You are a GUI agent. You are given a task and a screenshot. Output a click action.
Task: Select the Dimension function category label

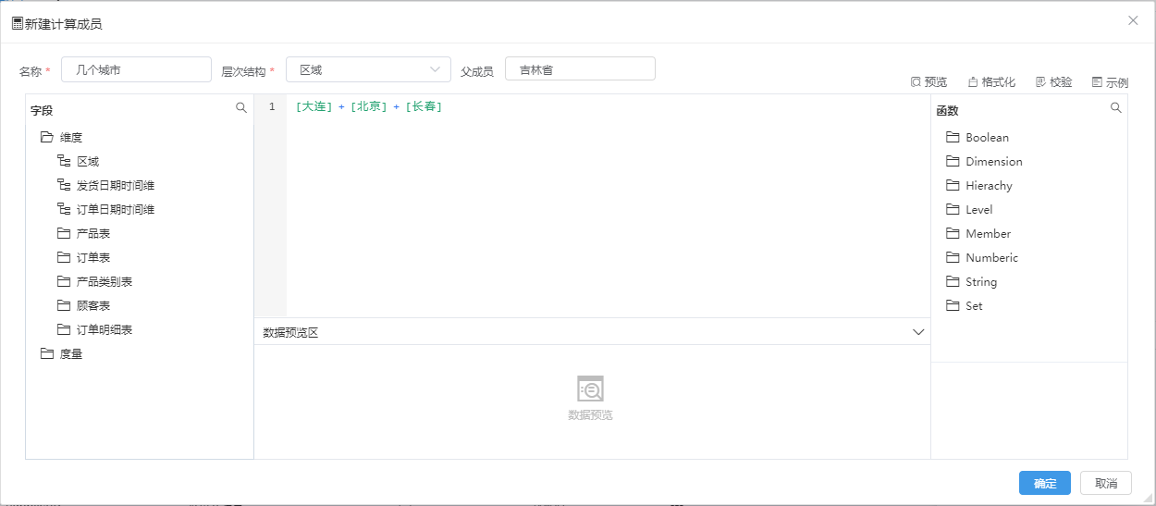tap(994, 161)
